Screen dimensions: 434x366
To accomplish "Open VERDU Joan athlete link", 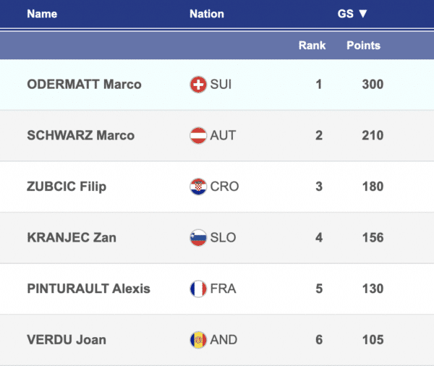I will [66, 339].
